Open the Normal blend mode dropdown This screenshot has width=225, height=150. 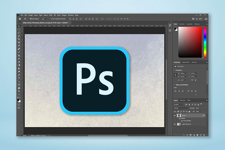coord(181,108)
